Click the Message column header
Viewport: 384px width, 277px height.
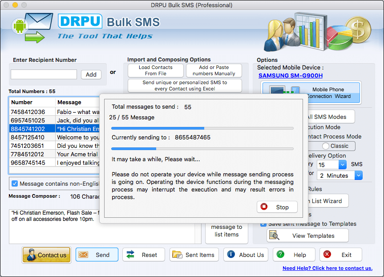(x=77, y=102)
